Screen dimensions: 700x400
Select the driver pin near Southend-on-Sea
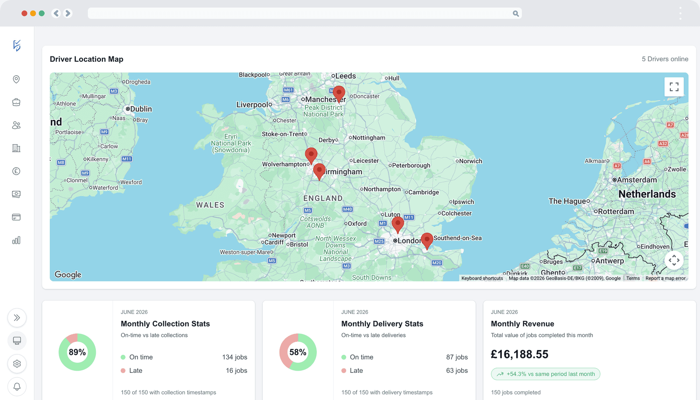pyautogui.click(x=427, y=241)
